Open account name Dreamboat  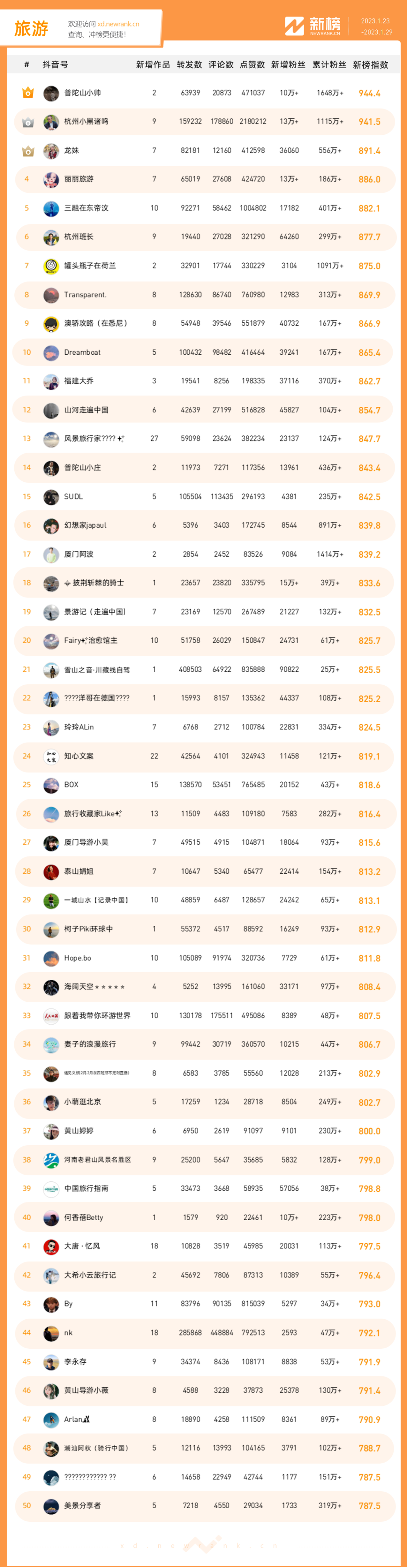tap(83, 352)
